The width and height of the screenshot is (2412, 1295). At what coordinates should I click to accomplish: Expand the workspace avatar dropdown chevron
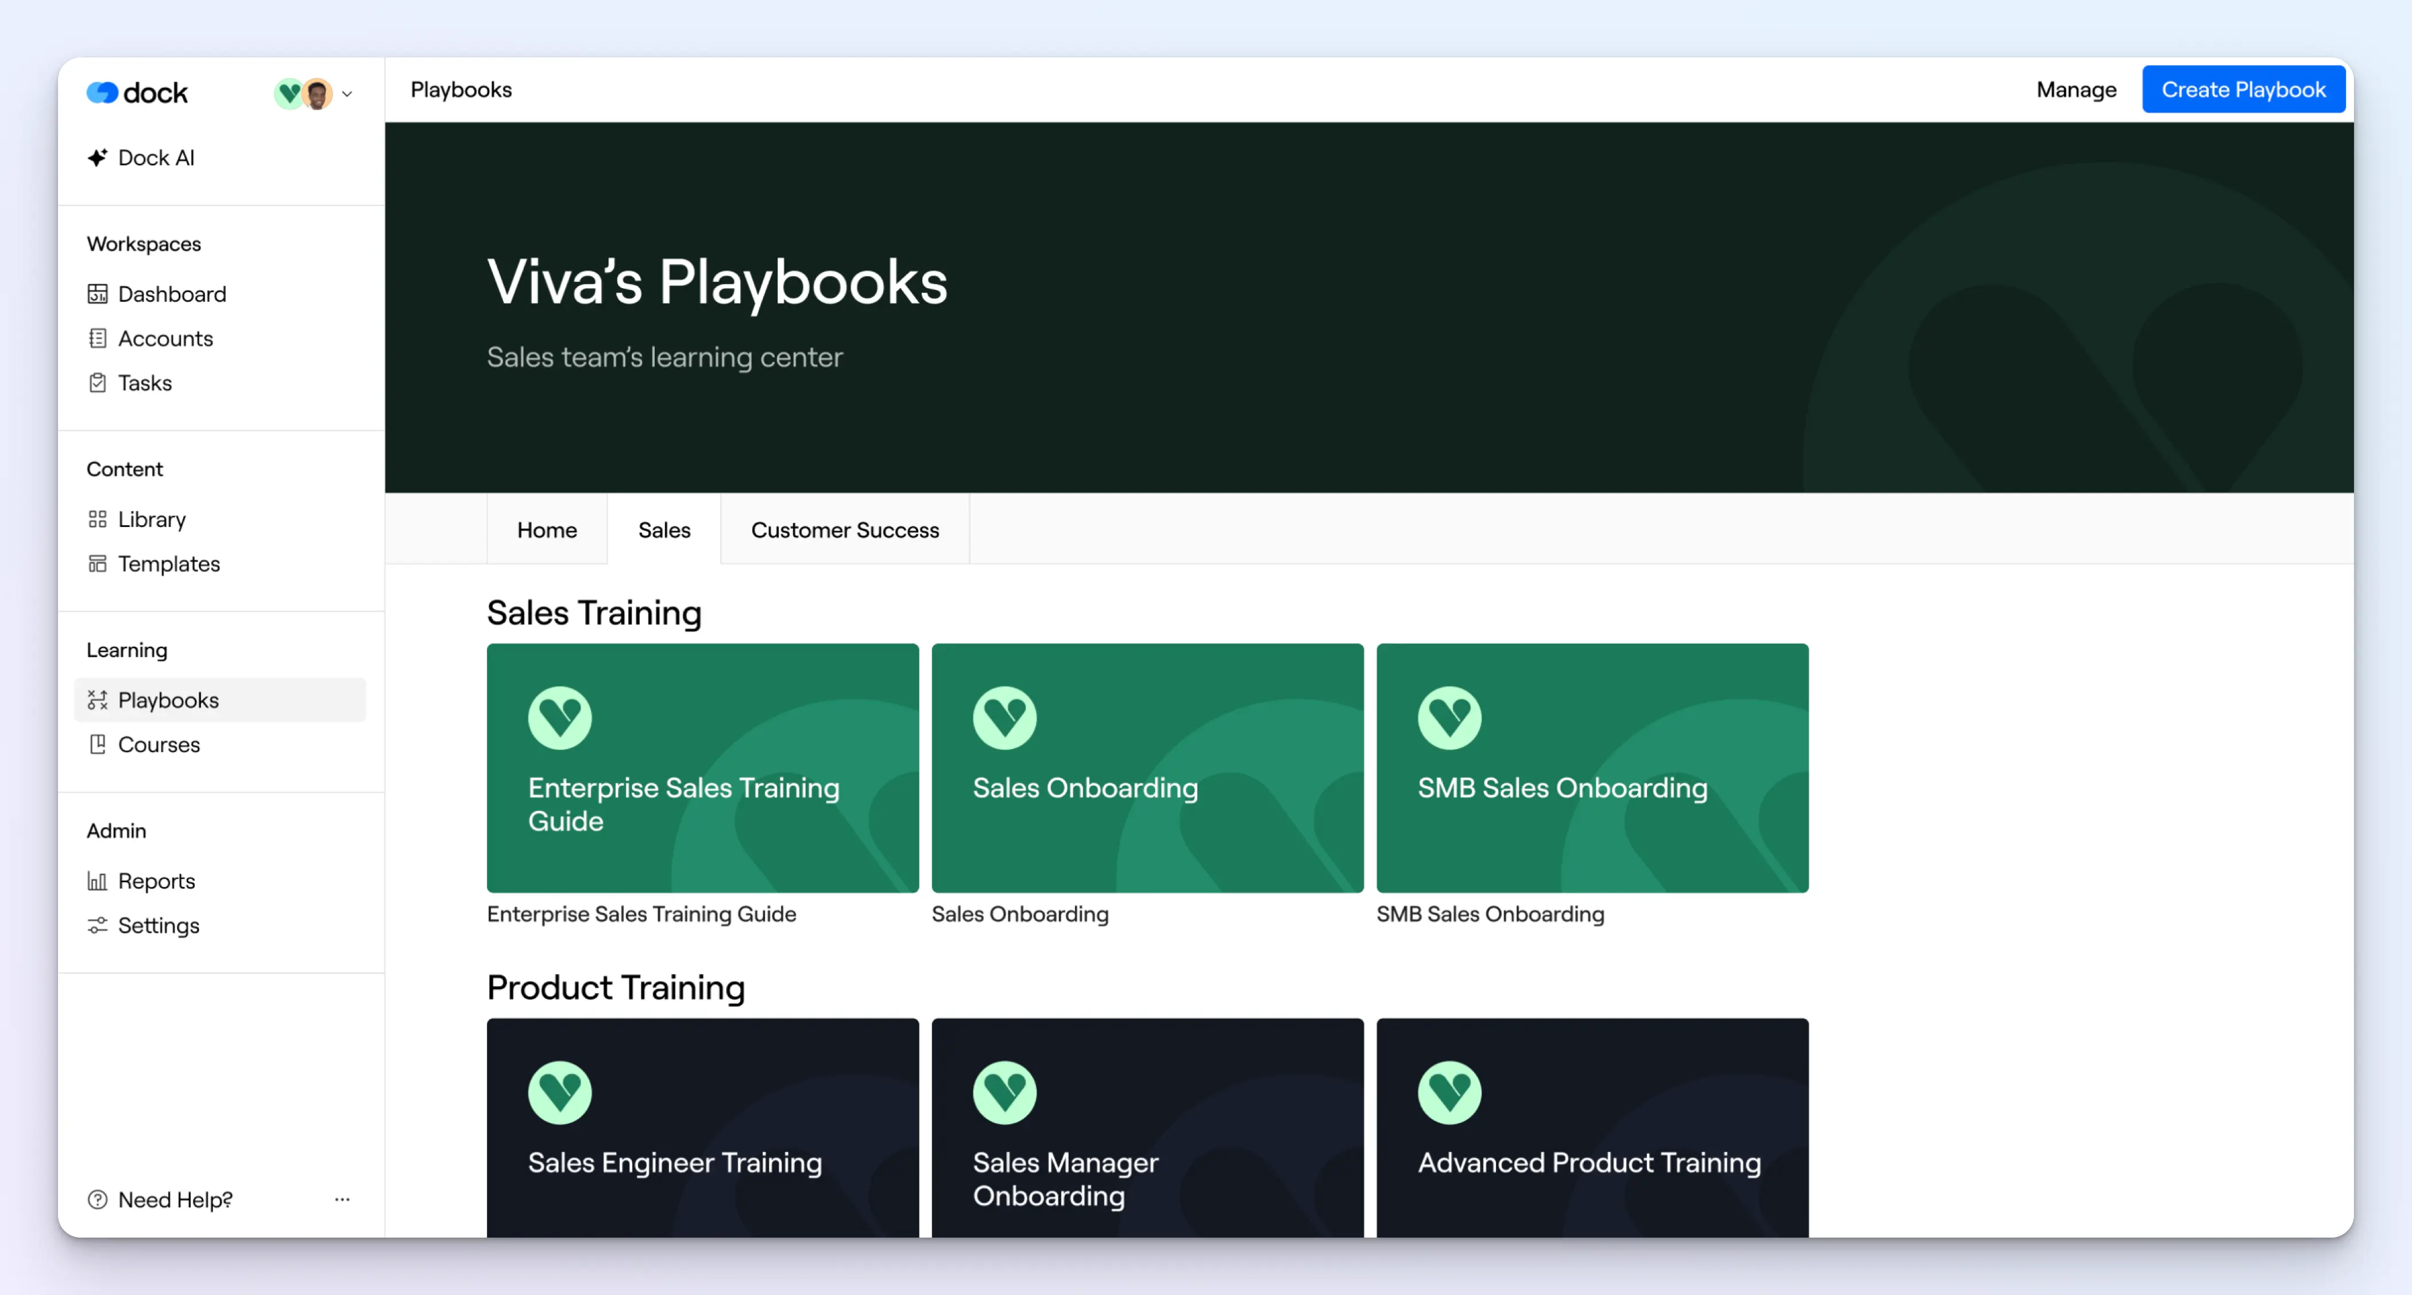pos(347,94)
